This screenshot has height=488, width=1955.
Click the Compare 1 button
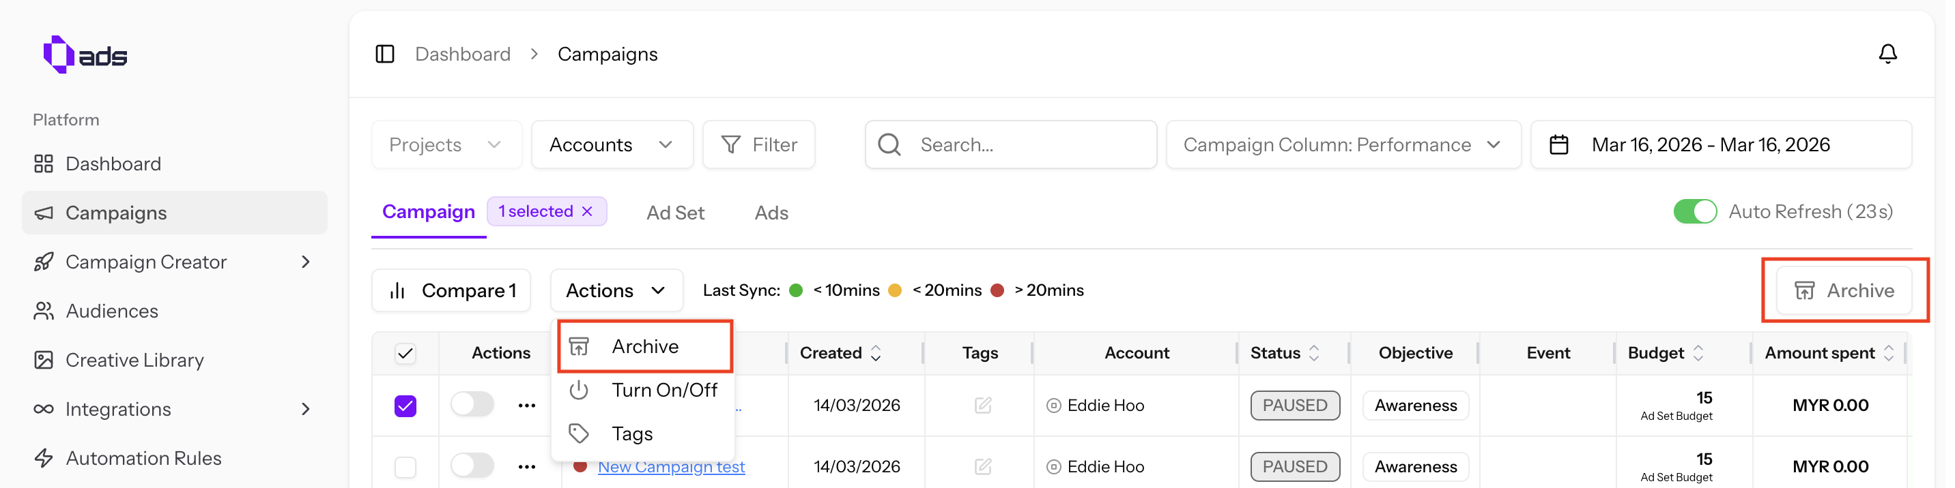click(x=452, y=290)
